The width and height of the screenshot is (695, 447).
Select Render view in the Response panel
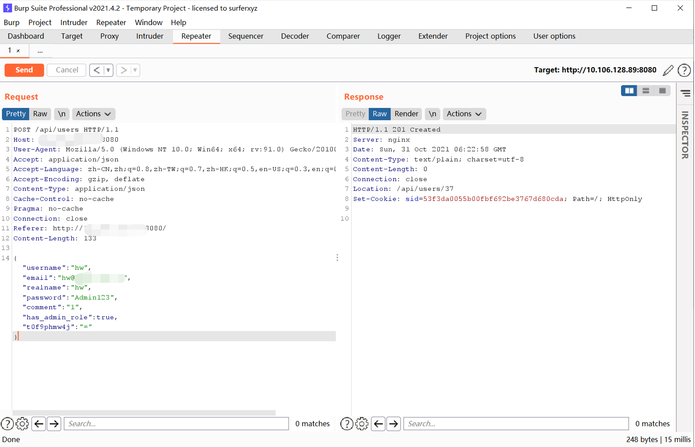coord(406,114)
